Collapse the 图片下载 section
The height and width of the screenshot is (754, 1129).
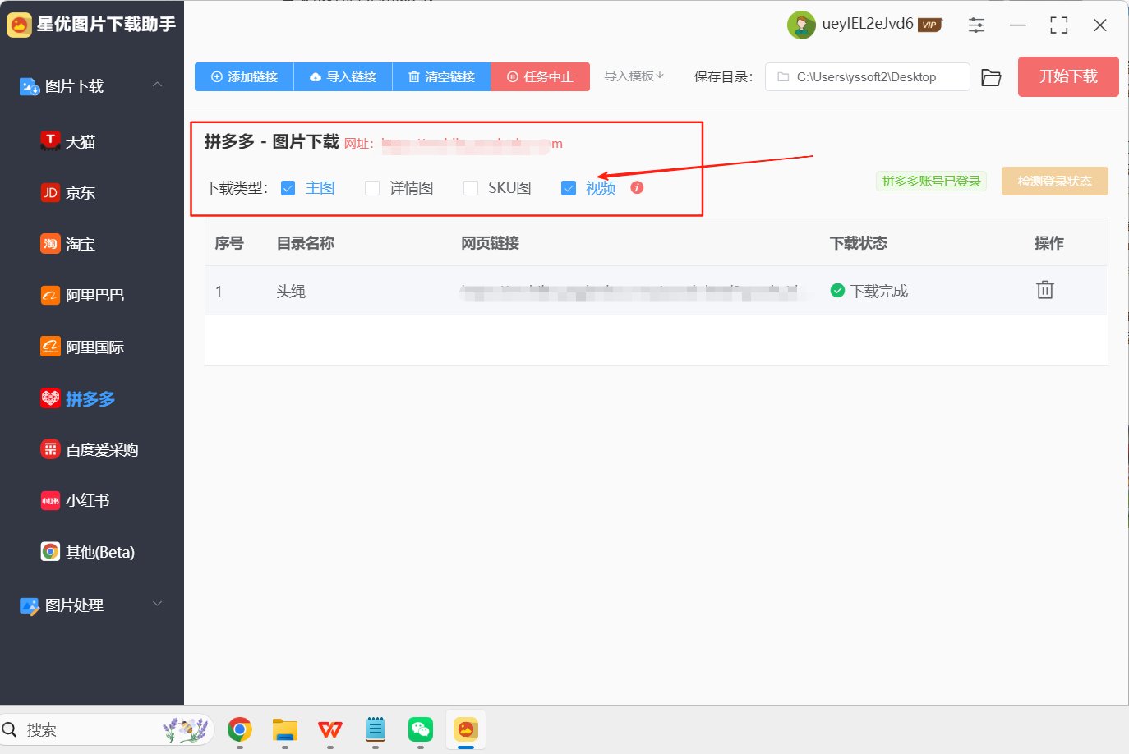[92, 85]
